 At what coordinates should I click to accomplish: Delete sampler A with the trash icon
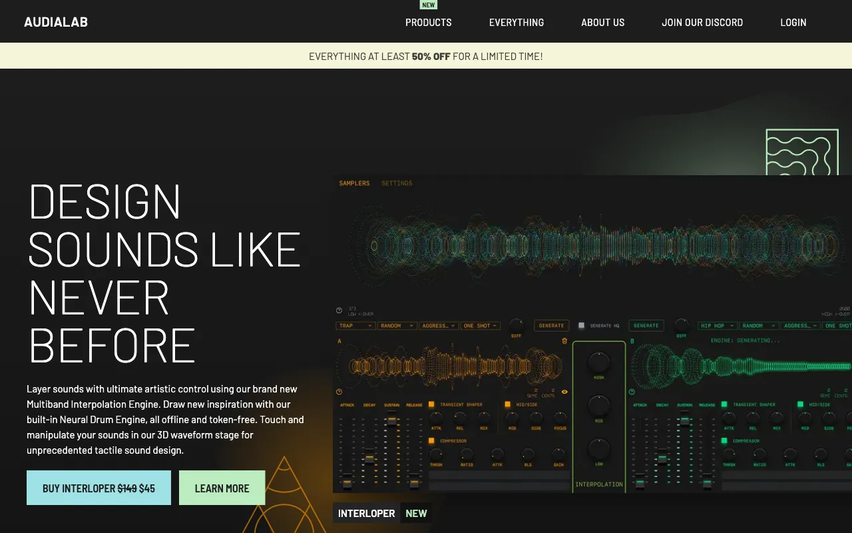point(565,341)
